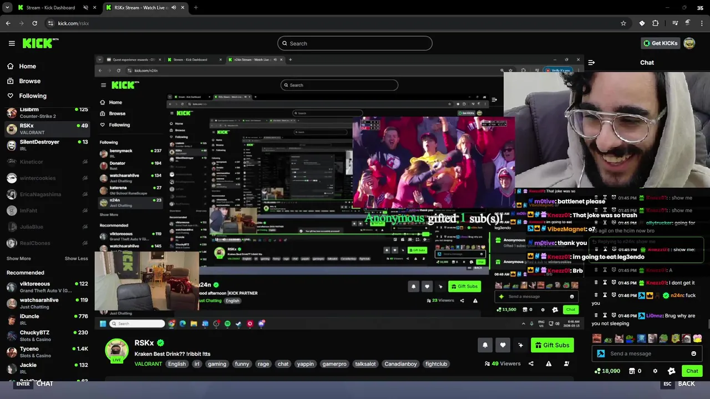Toggle notification bell for RSKx
710x399 pixels.
coord(485,345)
